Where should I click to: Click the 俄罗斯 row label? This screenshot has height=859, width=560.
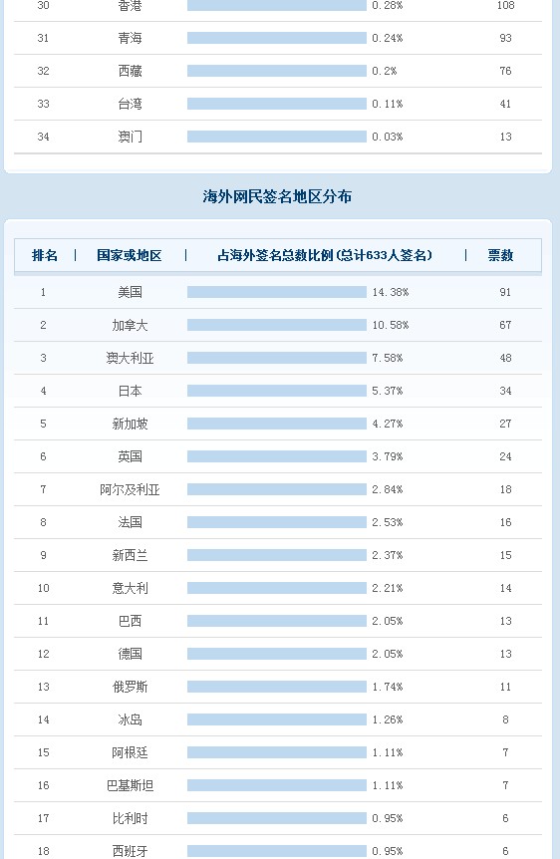click(130, 687)
